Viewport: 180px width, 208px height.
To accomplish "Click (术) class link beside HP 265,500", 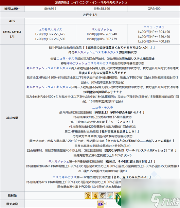I will pos(45,39).
